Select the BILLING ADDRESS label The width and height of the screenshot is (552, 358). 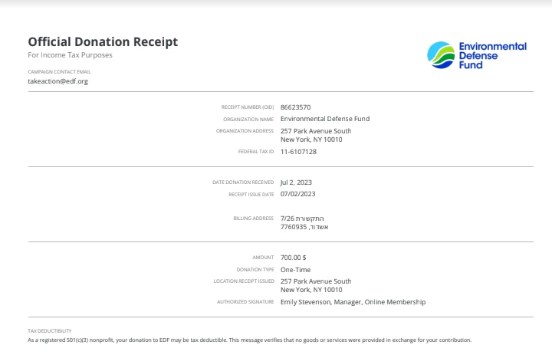click(254, 218)
